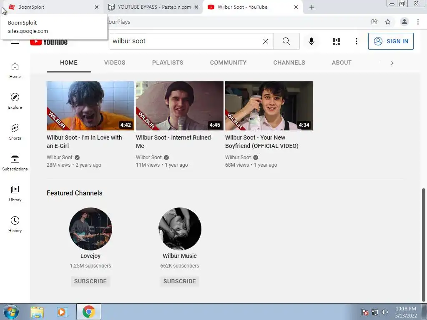The width and height of the screenshot is (427, 320).
Task: Open title Your New Boyfriend (OFFICIAL VIDEO)
Action: [262, 142]
